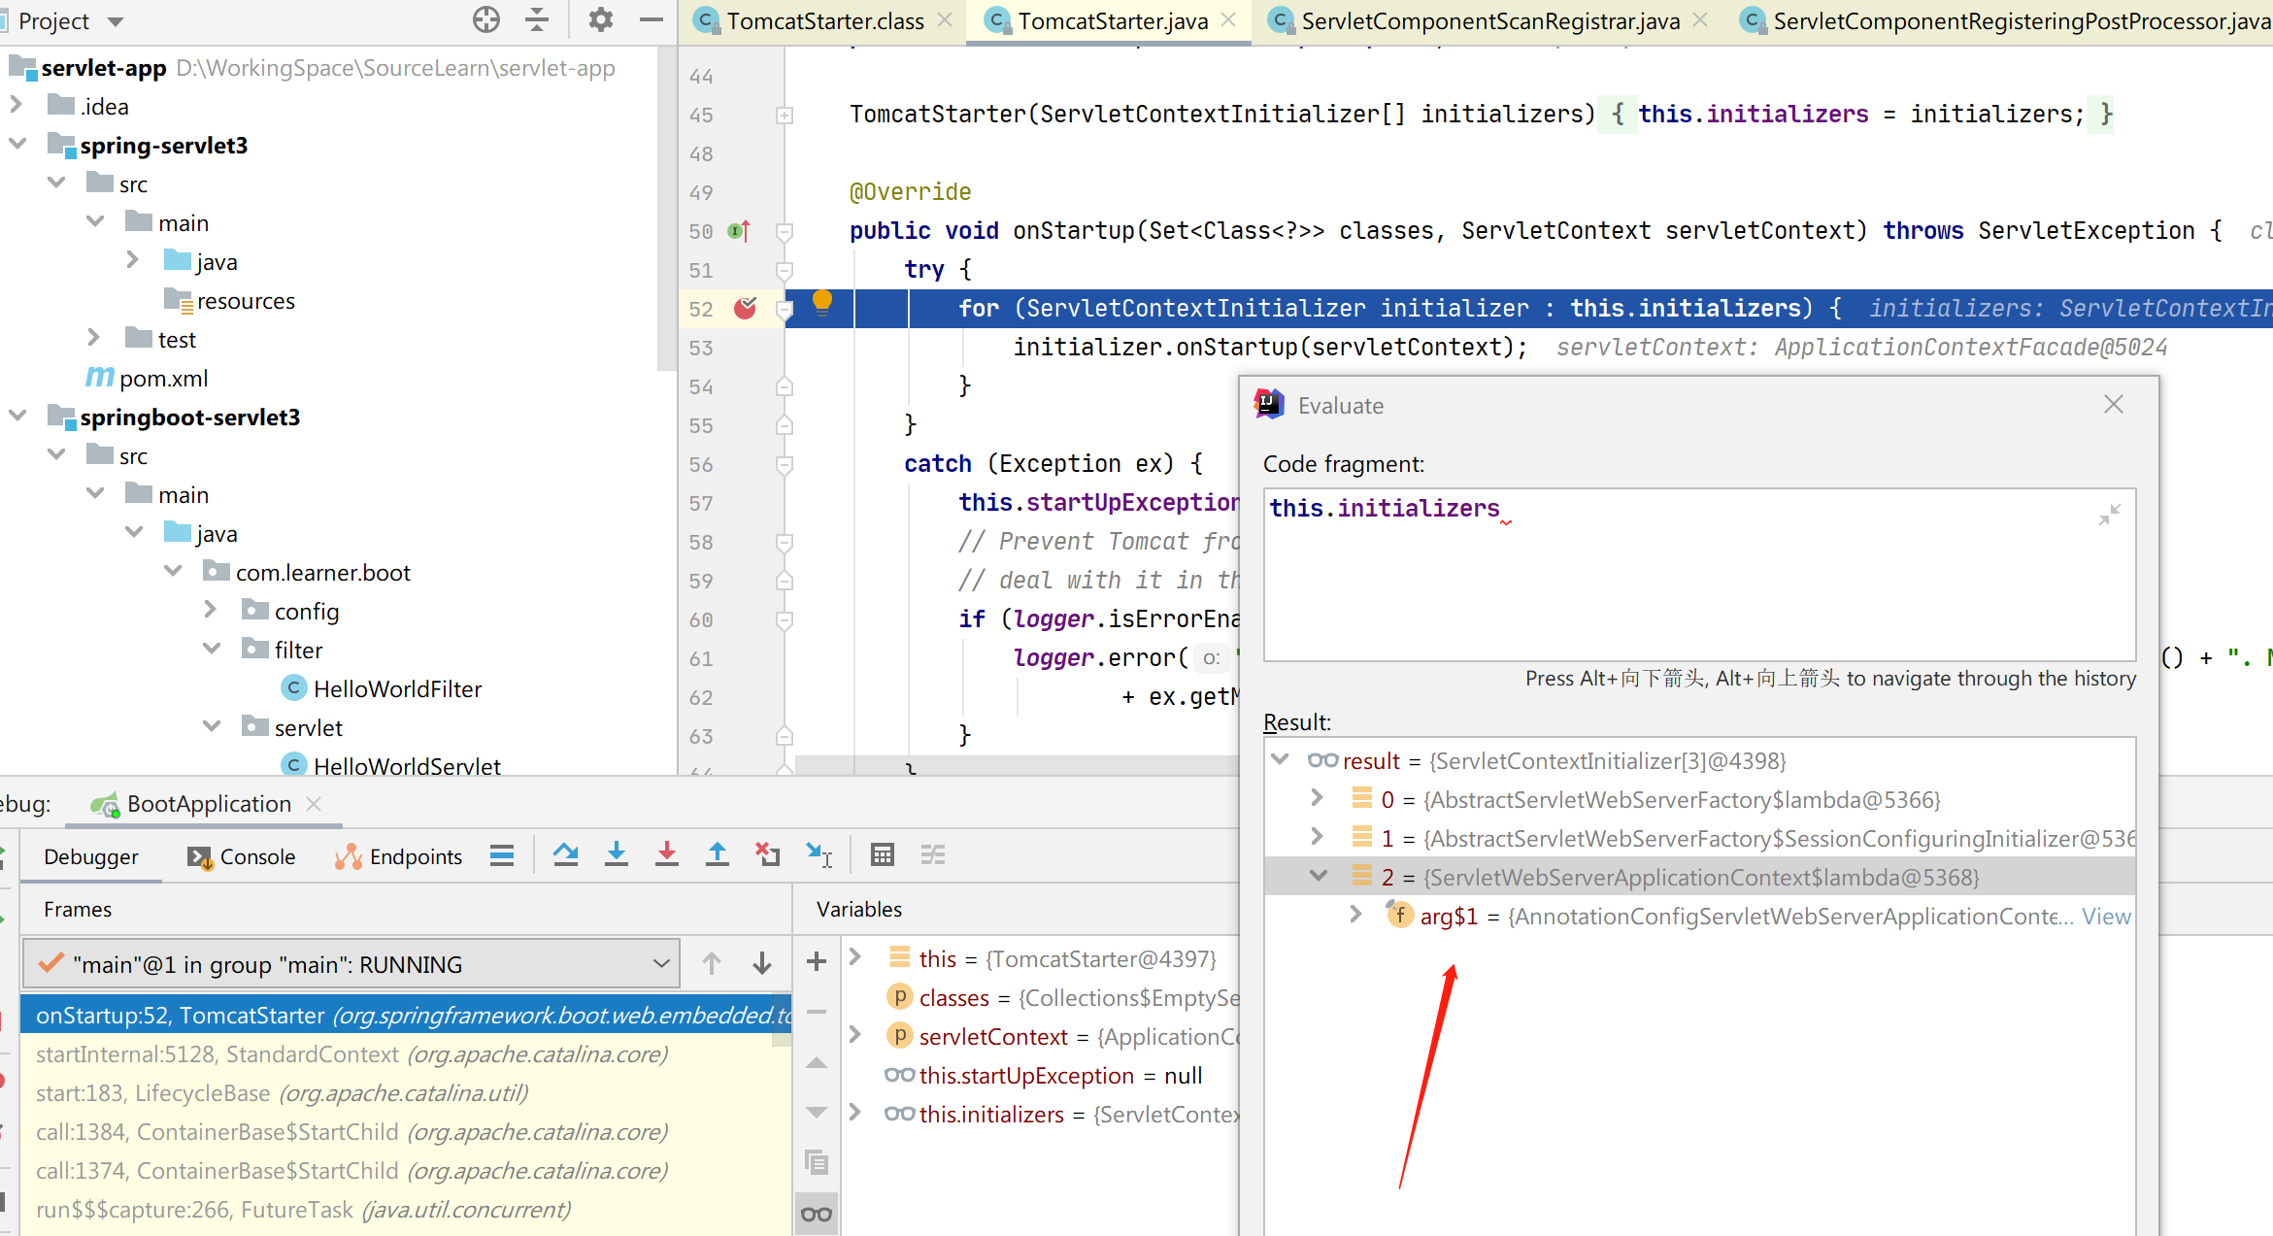The image size is (2273, 1236).
Task: Click Run to Cursor icon
Action: click(x=819, y=855)
